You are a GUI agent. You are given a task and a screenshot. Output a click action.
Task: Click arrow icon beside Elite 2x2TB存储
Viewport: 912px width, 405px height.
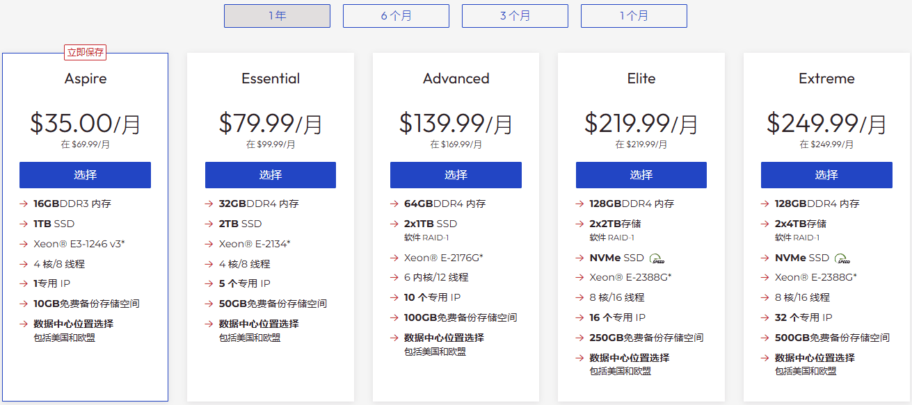click(x=579, y=224)
